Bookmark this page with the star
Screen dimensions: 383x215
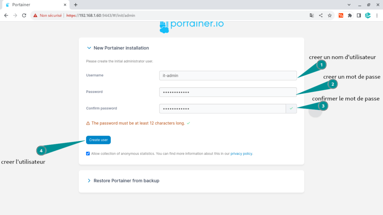pos(330,15)
